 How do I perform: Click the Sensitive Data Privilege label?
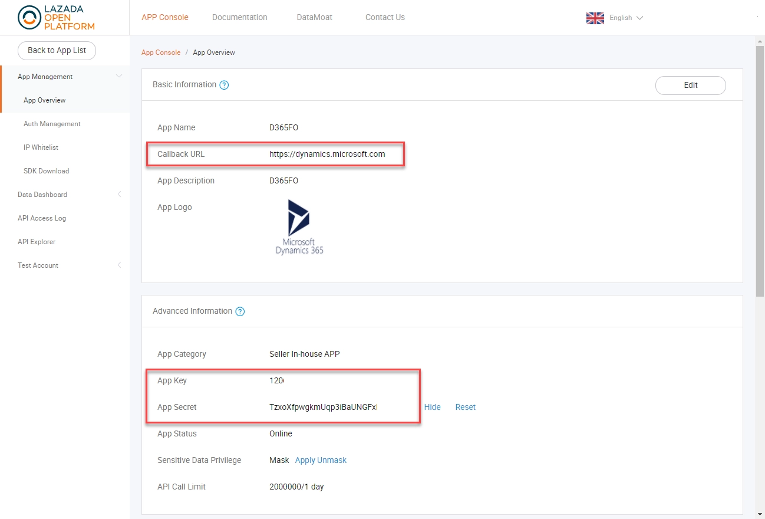pos(199,460)
